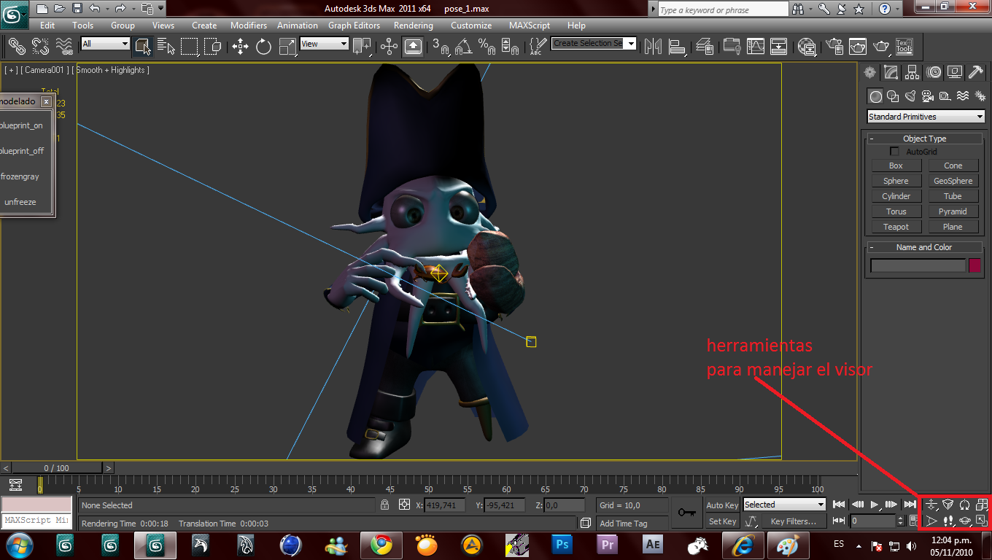992x560 pixels.
Task: Create a Teapot primitive button
Action: point(896,227)
